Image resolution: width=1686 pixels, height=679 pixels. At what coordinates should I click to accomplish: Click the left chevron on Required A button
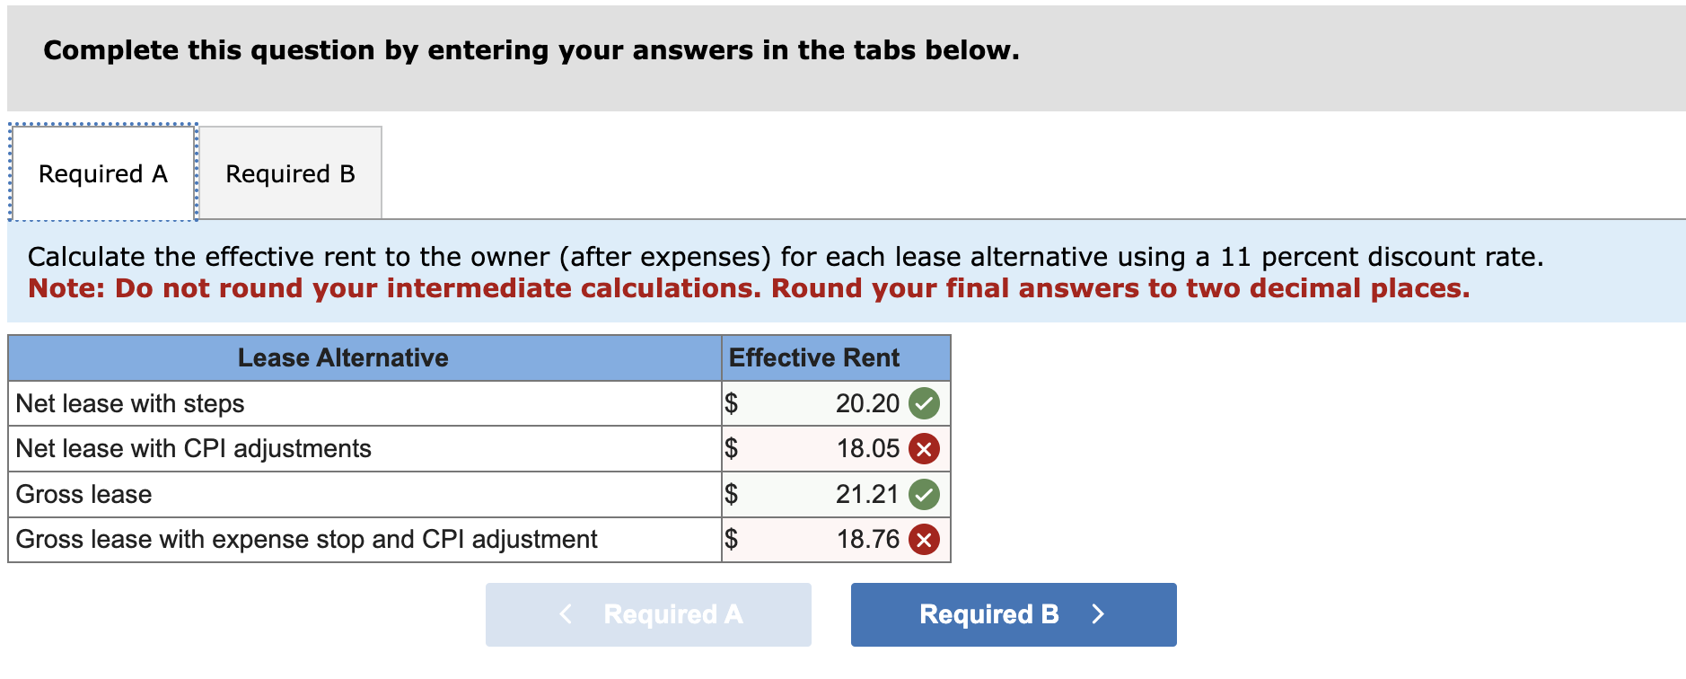565,614
